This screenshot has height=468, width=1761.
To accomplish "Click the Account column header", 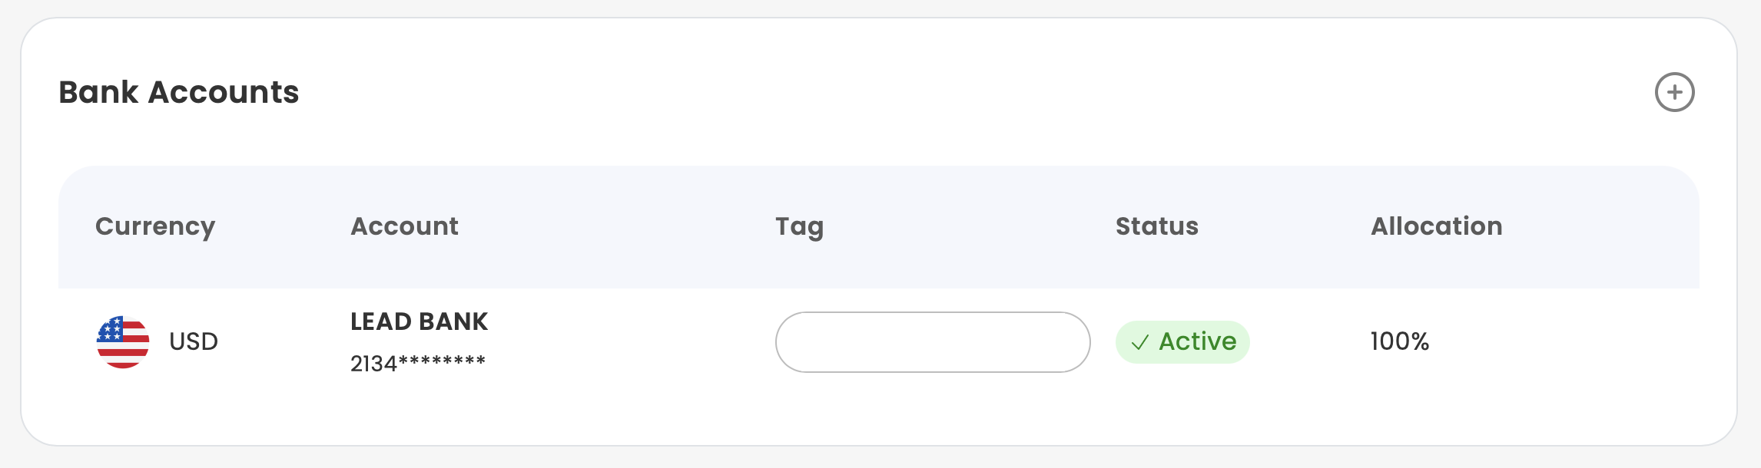I will [404, 226].
